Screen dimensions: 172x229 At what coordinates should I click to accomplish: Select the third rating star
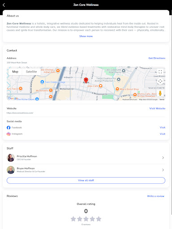[x=86, y=219]
